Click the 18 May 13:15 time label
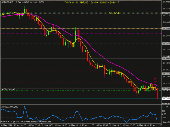Screen dimensions: 170x127 115,125
